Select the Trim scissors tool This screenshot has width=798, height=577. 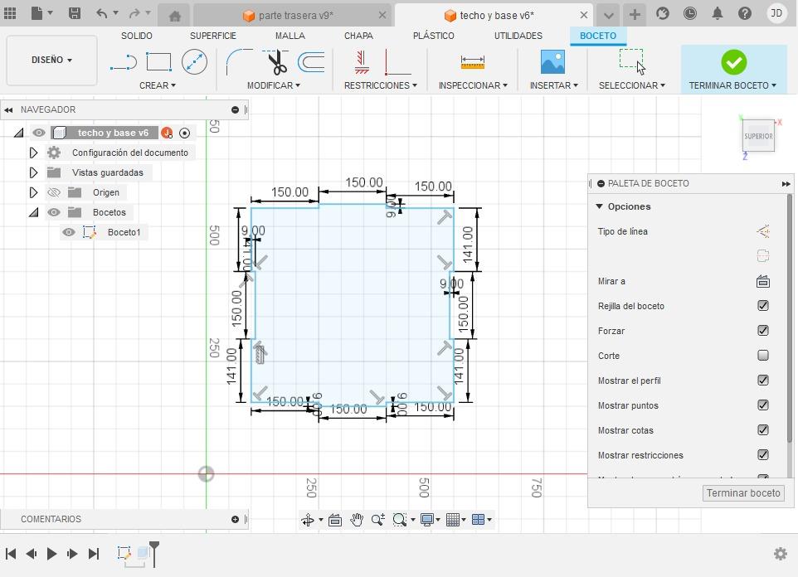click(x=276, y=62)
